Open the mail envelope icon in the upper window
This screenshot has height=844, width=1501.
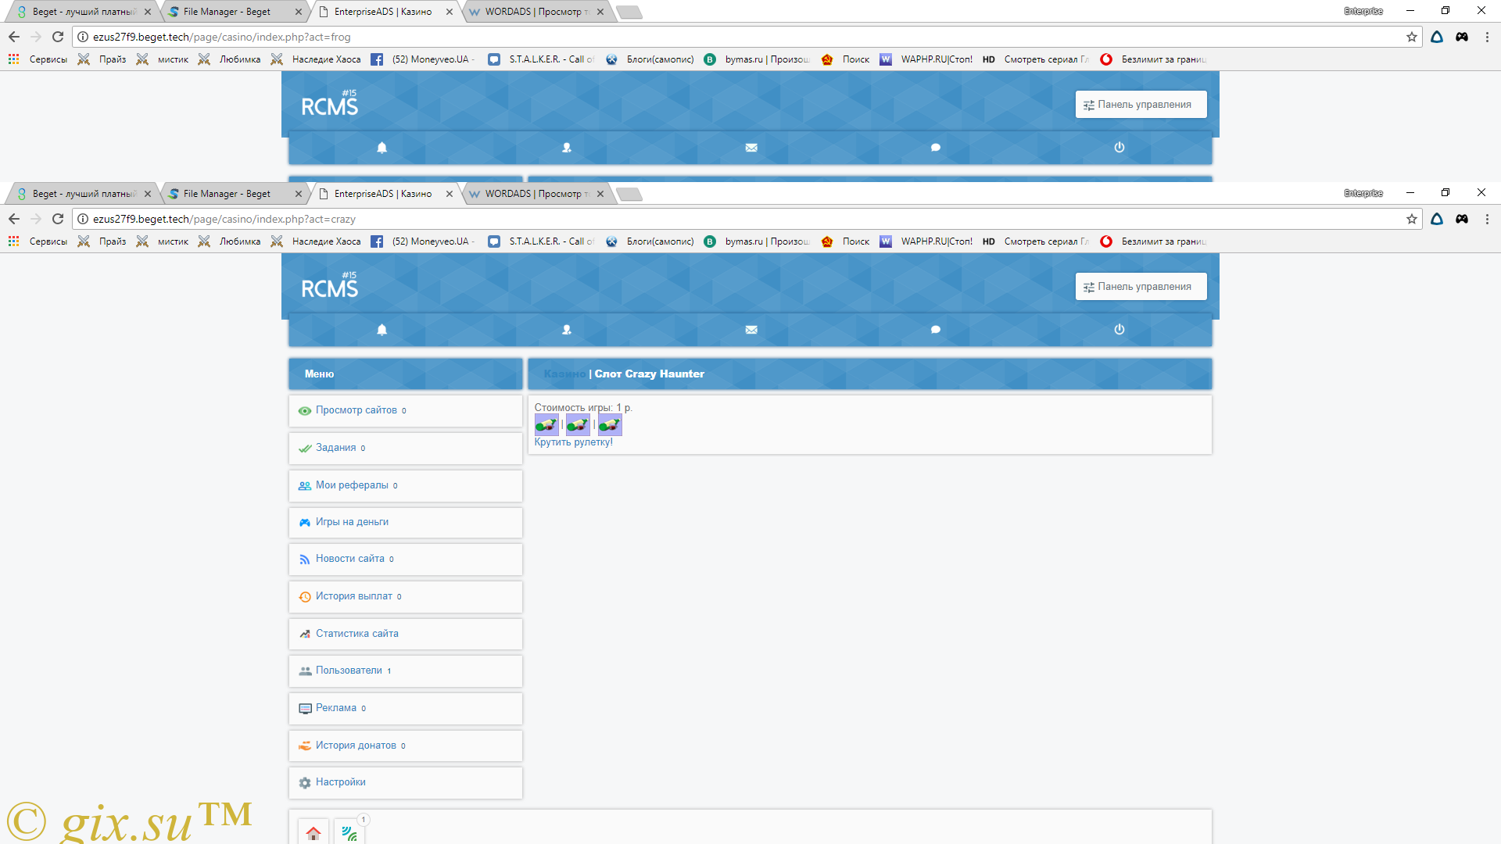751,148
